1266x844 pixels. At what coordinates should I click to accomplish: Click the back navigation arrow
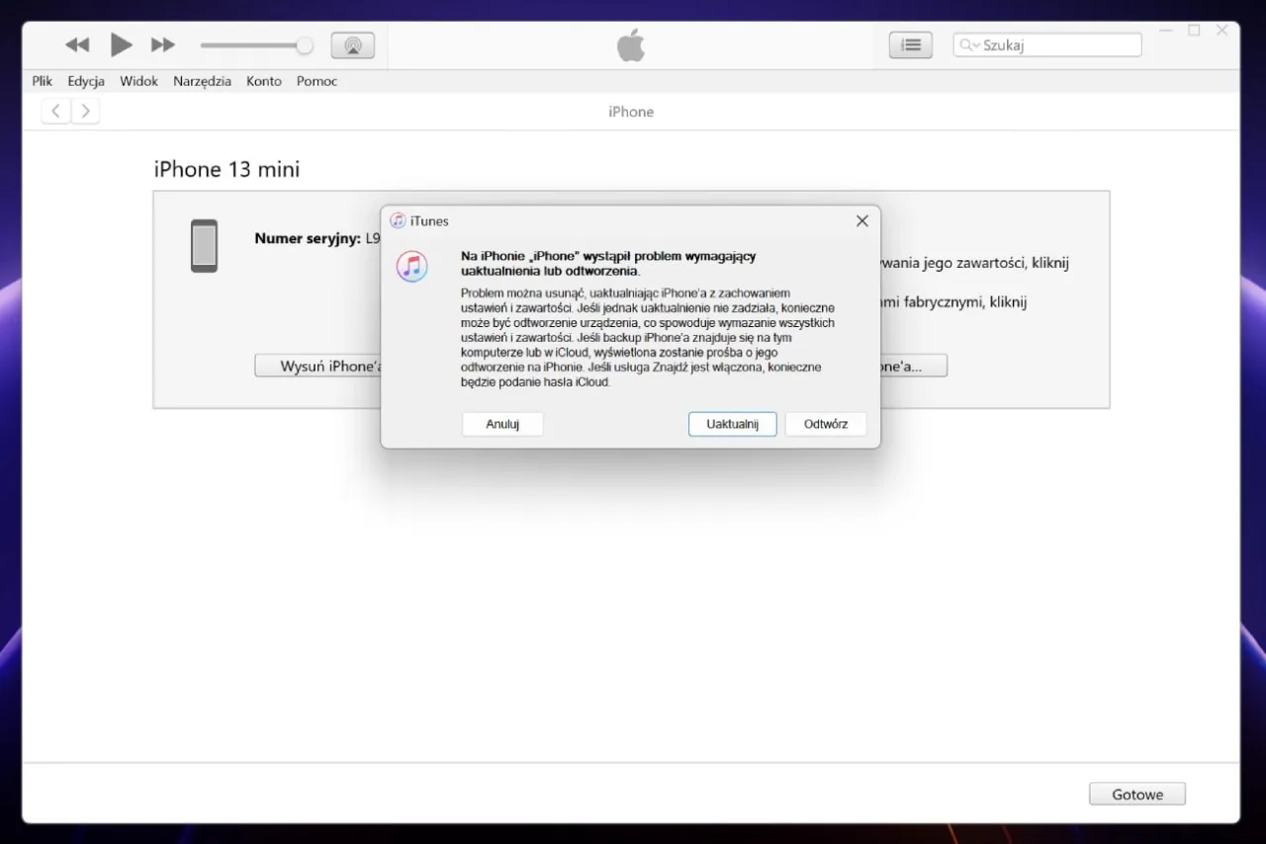click(x=55, y=111)
